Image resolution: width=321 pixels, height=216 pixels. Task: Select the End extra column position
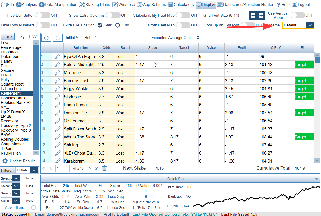coord(118,25)
